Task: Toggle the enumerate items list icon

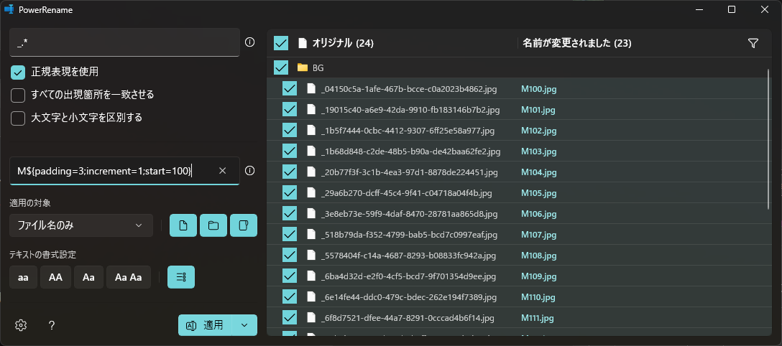Action: (181, 277)
